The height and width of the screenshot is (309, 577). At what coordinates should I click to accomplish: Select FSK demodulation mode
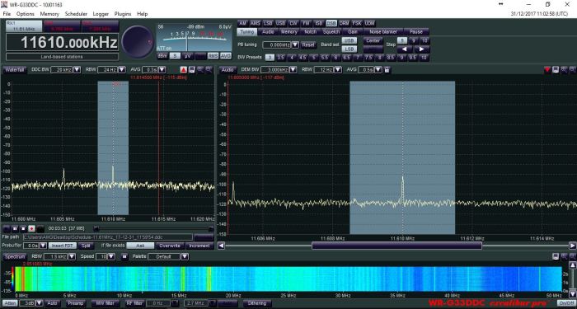coord(357,23)
